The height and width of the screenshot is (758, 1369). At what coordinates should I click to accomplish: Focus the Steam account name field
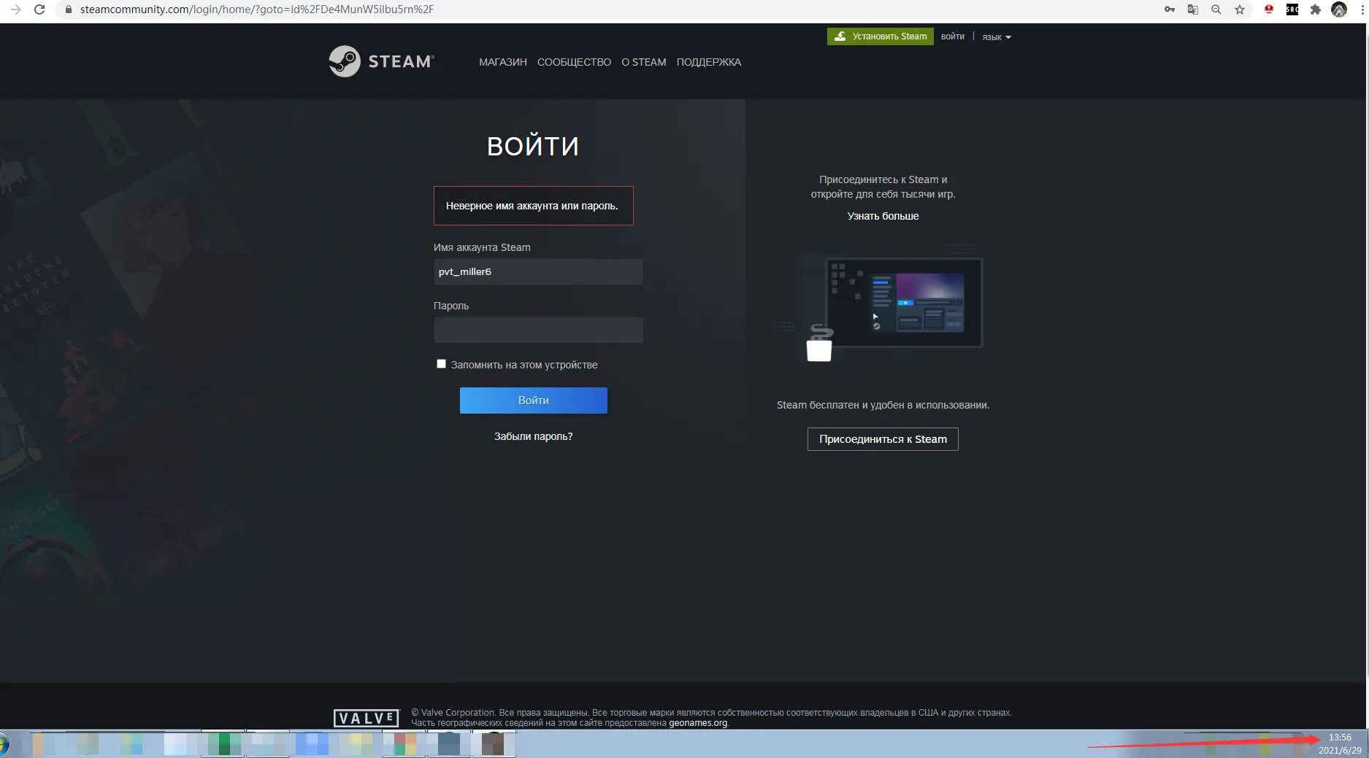point(538,271)
